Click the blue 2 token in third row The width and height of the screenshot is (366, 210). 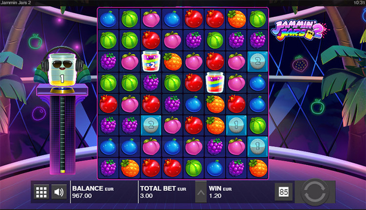(257, 61)
